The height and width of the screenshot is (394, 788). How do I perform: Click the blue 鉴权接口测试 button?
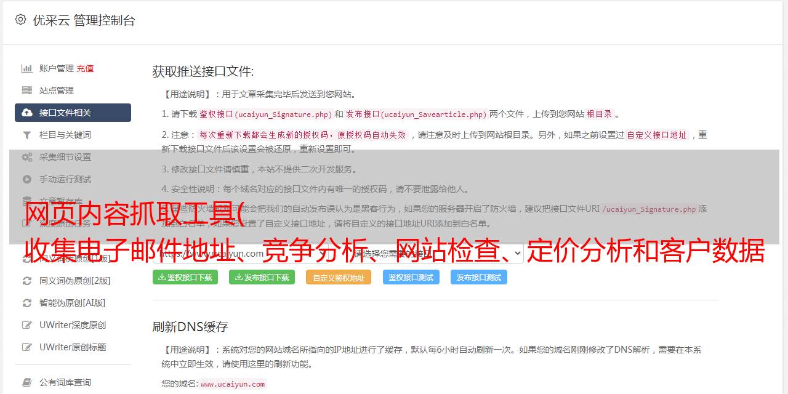(x=411, y=278)
